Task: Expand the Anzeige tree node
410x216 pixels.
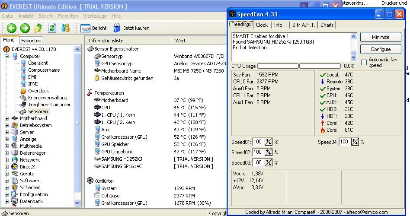Action: (x=6, y=139)
